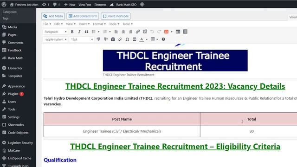Open Categories in sidebar submenu
The width and height of the screenshot is (297, 167).
(10, 12)
